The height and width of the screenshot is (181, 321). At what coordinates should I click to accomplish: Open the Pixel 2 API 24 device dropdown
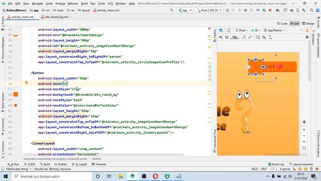pos(209,10)
